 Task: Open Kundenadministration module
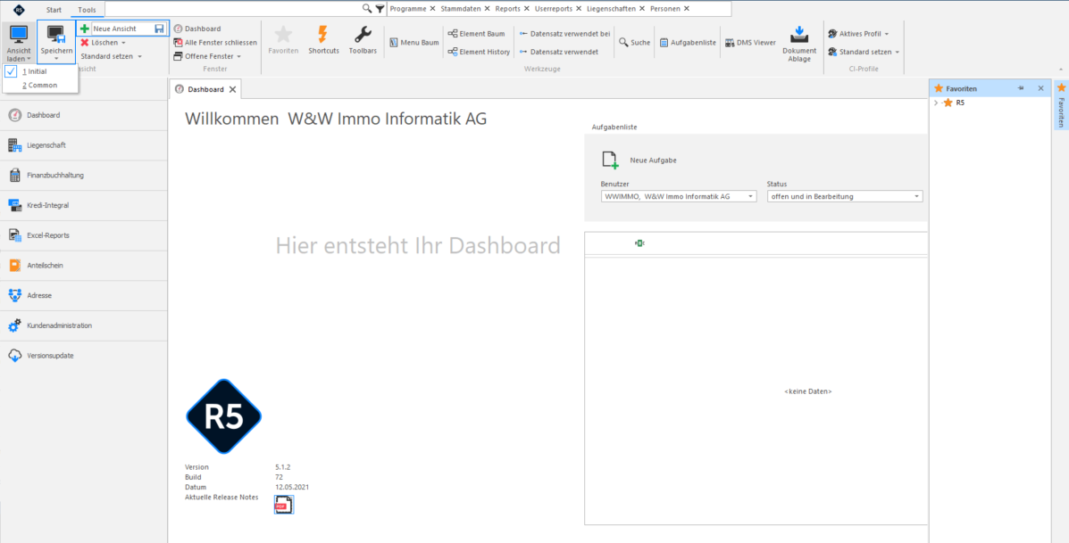tap(84, 325)
